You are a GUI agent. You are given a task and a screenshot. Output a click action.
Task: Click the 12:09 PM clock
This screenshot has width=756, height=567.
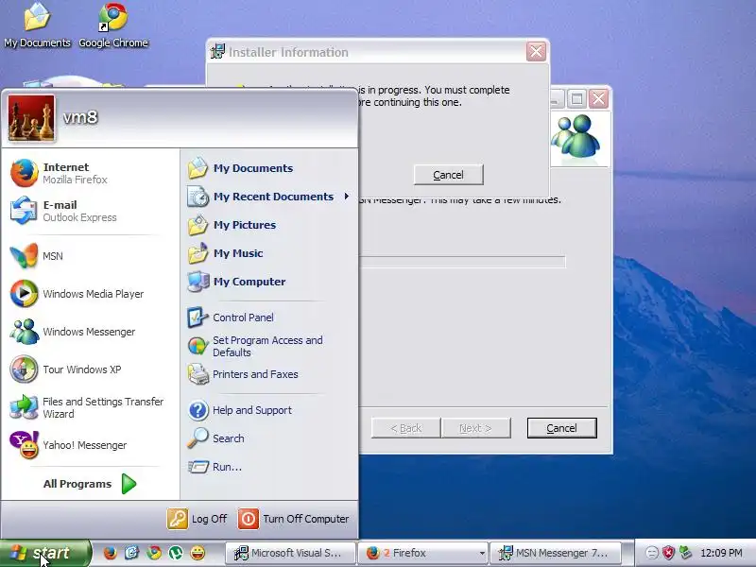721,553
